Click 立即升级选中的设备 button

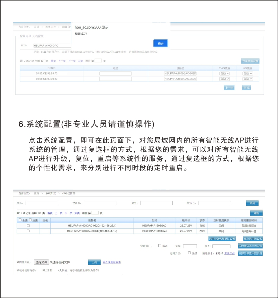(x=250, y=253)
